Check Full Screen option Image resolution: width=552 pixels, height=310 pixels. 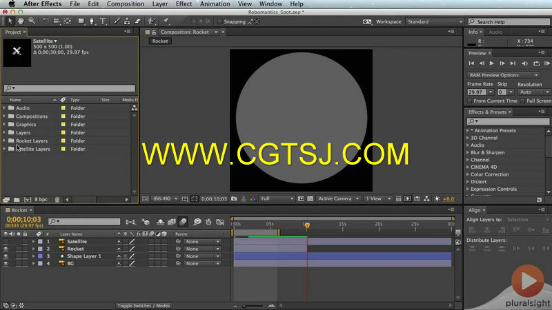tap(522, 101)
